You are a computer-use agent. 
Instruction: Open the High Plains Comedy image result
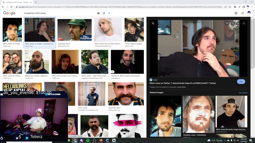tap(95, 62)
